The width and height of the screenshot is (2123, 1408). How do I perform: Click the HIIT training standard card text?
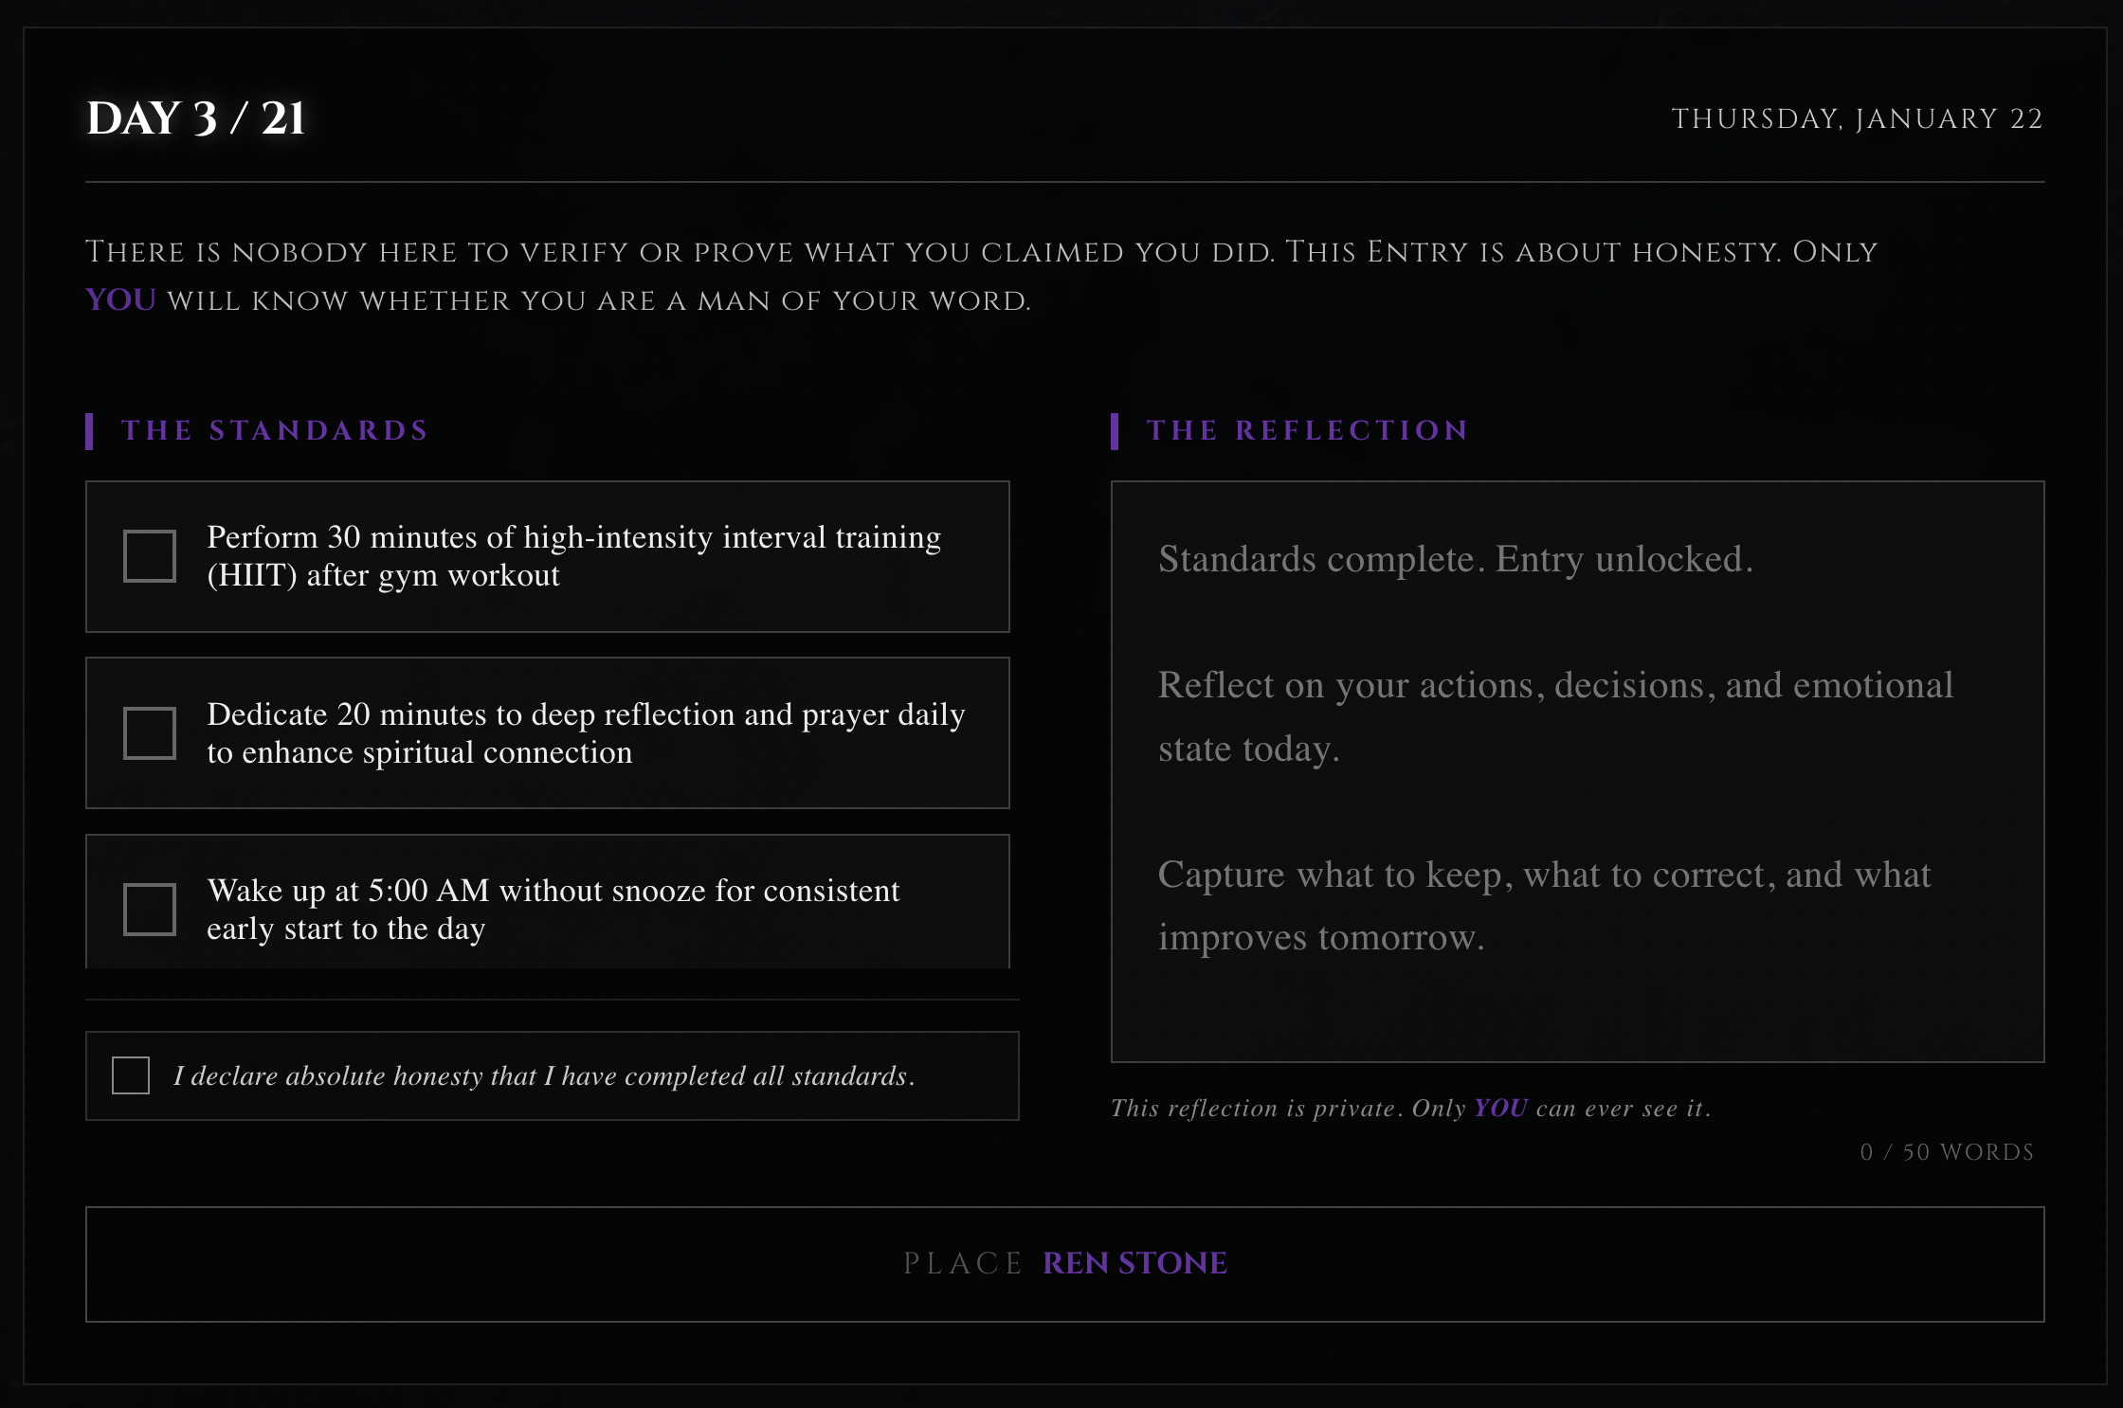[x=573, y=556]
